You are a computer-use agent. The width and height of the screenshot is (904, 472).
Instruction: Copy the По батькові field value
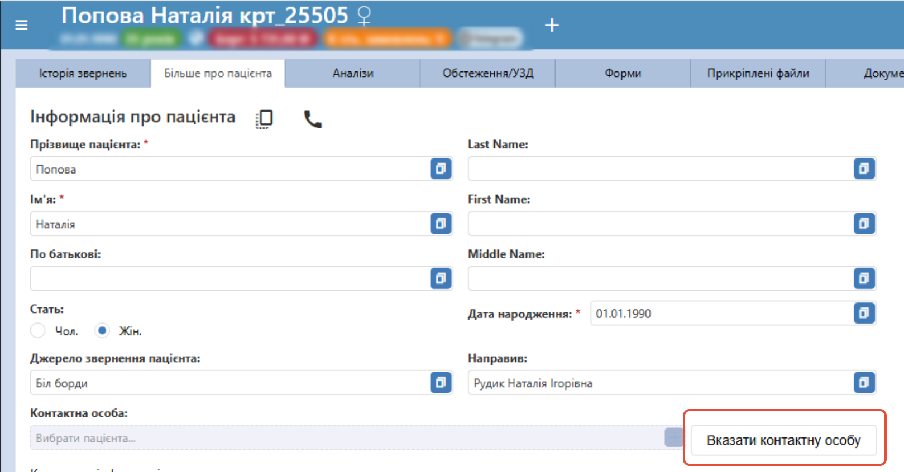coord(441,278)
